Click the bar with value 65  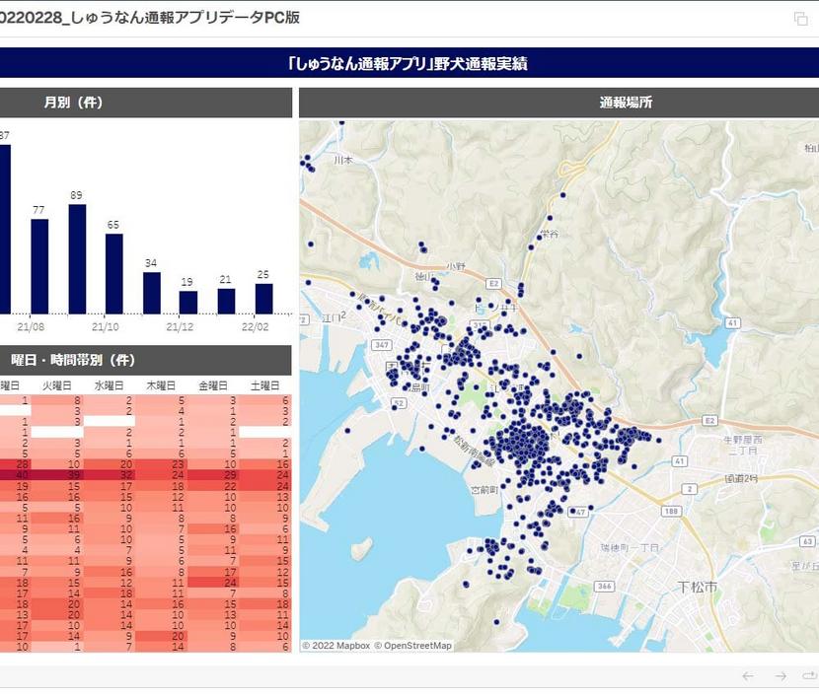pyautogui.click(x=114, y=273)
